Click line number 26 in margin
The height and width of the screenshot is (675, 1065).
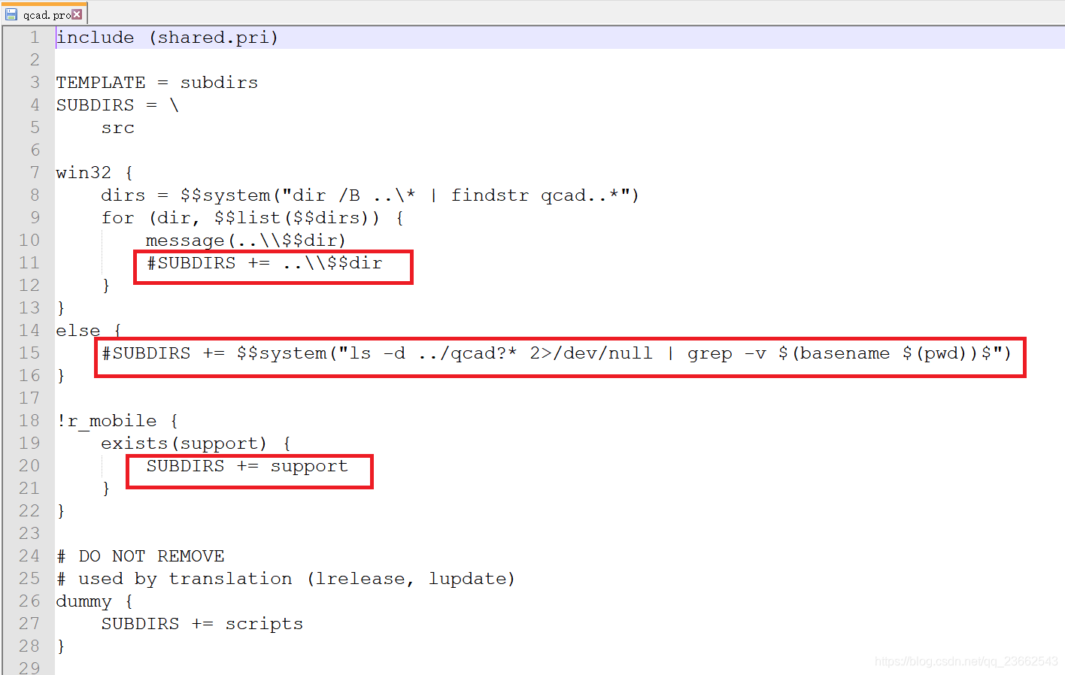(x=29, y=601)
